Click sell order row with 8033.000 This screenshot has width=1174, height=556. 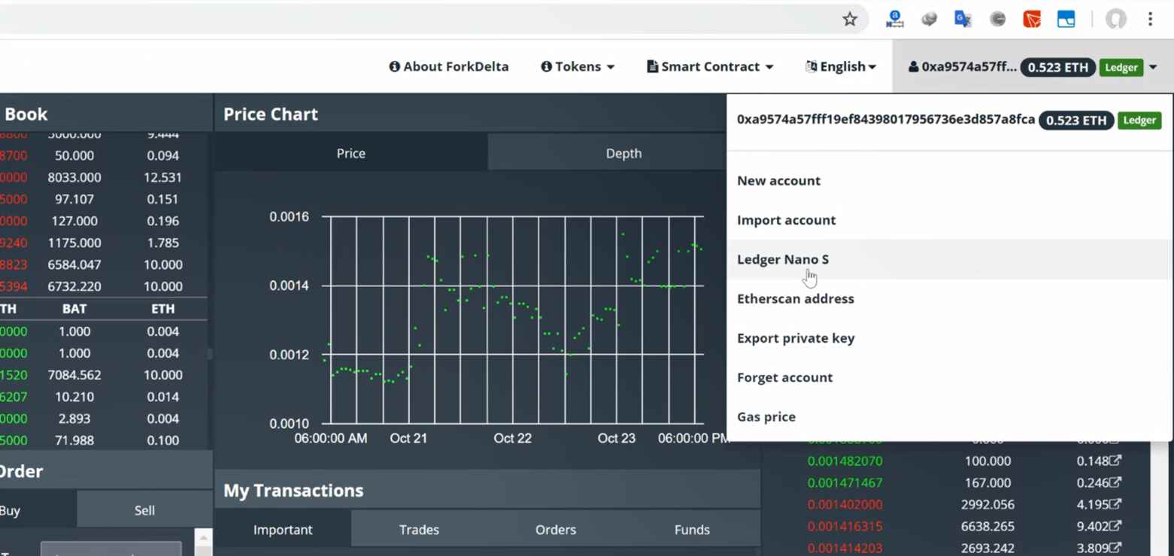(104, 177)
